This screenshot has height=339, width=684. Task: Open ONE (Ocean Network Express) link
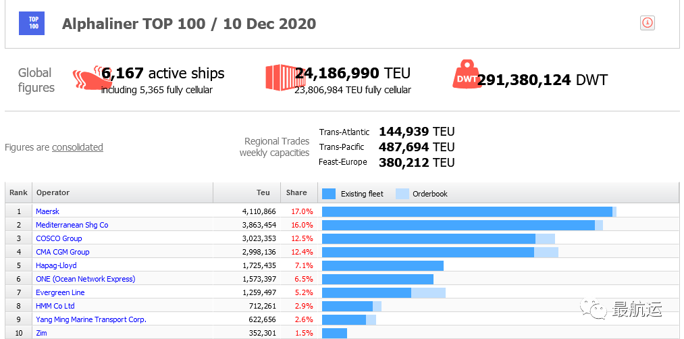[85, 279]
